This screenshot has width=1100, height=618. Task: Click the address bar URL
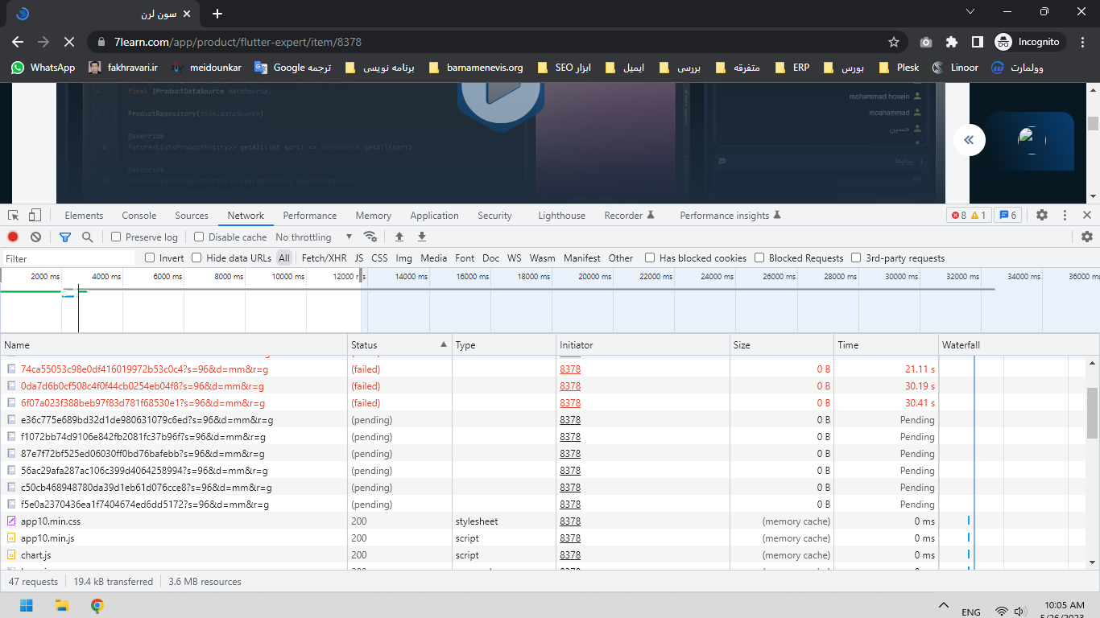point(238,42)
